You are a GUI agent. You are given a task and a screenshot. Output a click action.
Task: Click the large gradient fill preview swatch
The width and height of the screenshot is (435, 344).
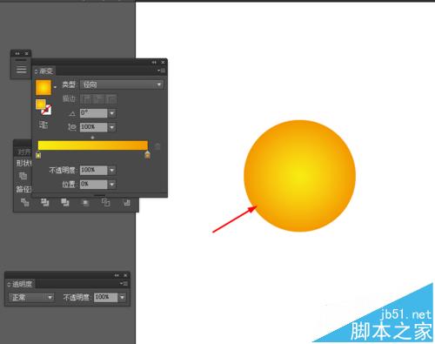pos(43,87)
